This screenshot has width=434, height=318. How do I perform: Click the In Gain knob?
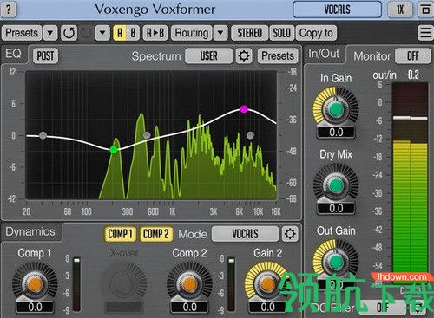(336, 110)
